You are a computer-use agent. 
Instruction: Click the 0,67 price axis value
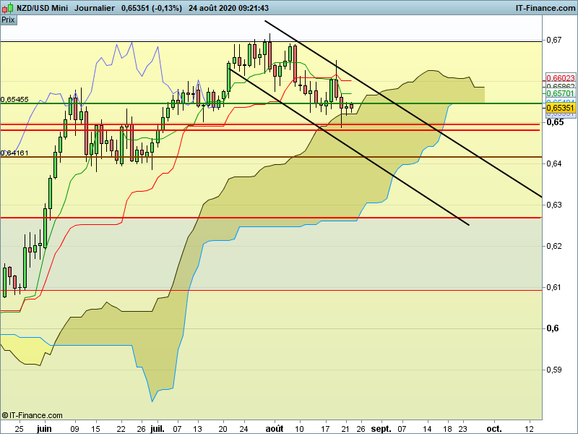[x=554, y=40]
